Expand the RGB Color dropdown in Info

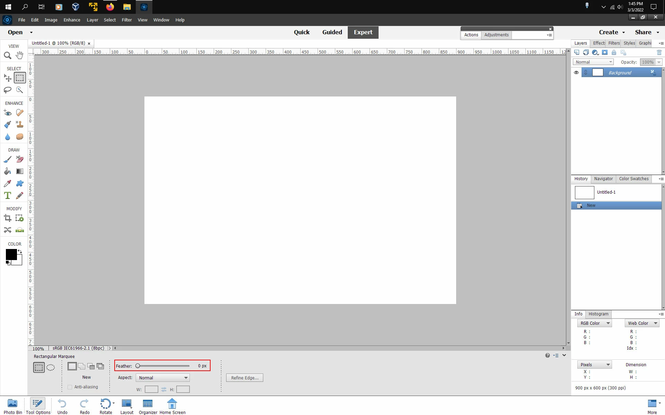[594, 323]
